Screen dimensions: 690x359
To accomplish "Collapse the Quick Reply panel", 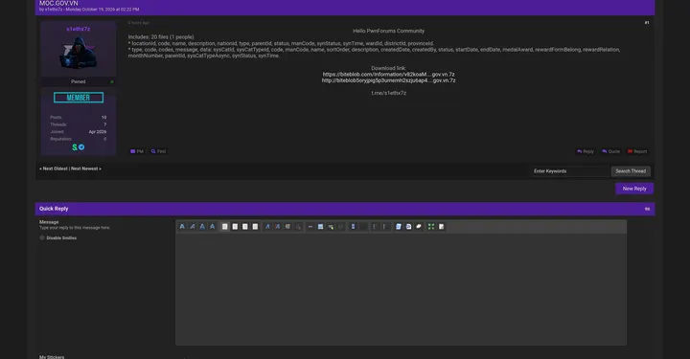I will pyautogui.click(x=647, y=209).
